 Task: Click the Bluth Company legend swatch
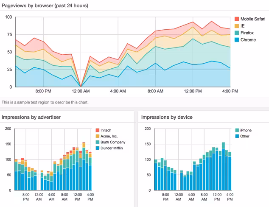pos(98,142)
